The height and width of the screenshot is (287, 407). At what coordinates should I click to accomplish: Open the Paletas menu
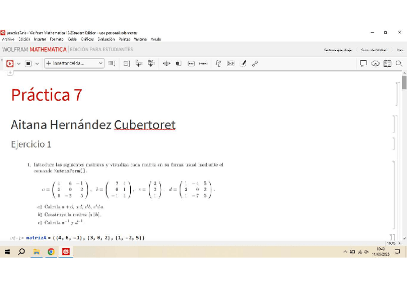tap(124, 39)
